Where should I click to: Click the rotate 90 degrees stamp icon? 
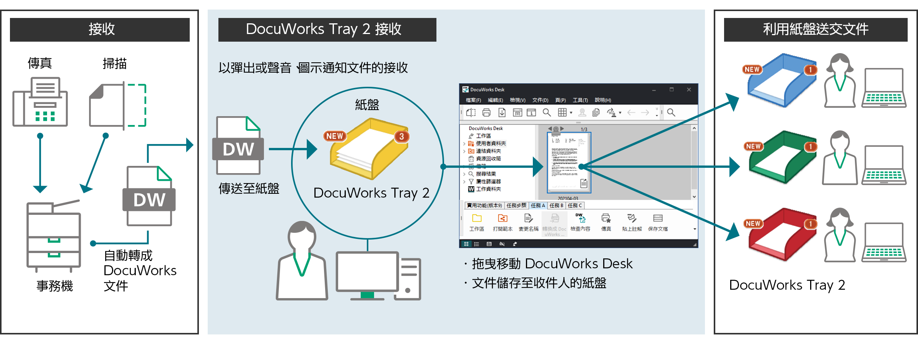pyautogui.click(x=611, y=112)
